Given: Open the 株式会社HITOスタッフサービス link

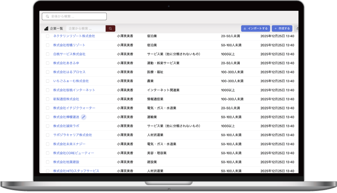Looking at the screenshot, I should (x=76, y=171).
